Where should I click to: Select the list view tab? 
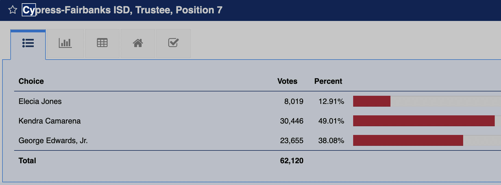click(28, 43)
